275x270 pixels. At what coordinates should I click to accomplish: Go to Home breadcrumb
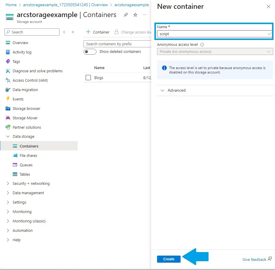tap(11, 5)
